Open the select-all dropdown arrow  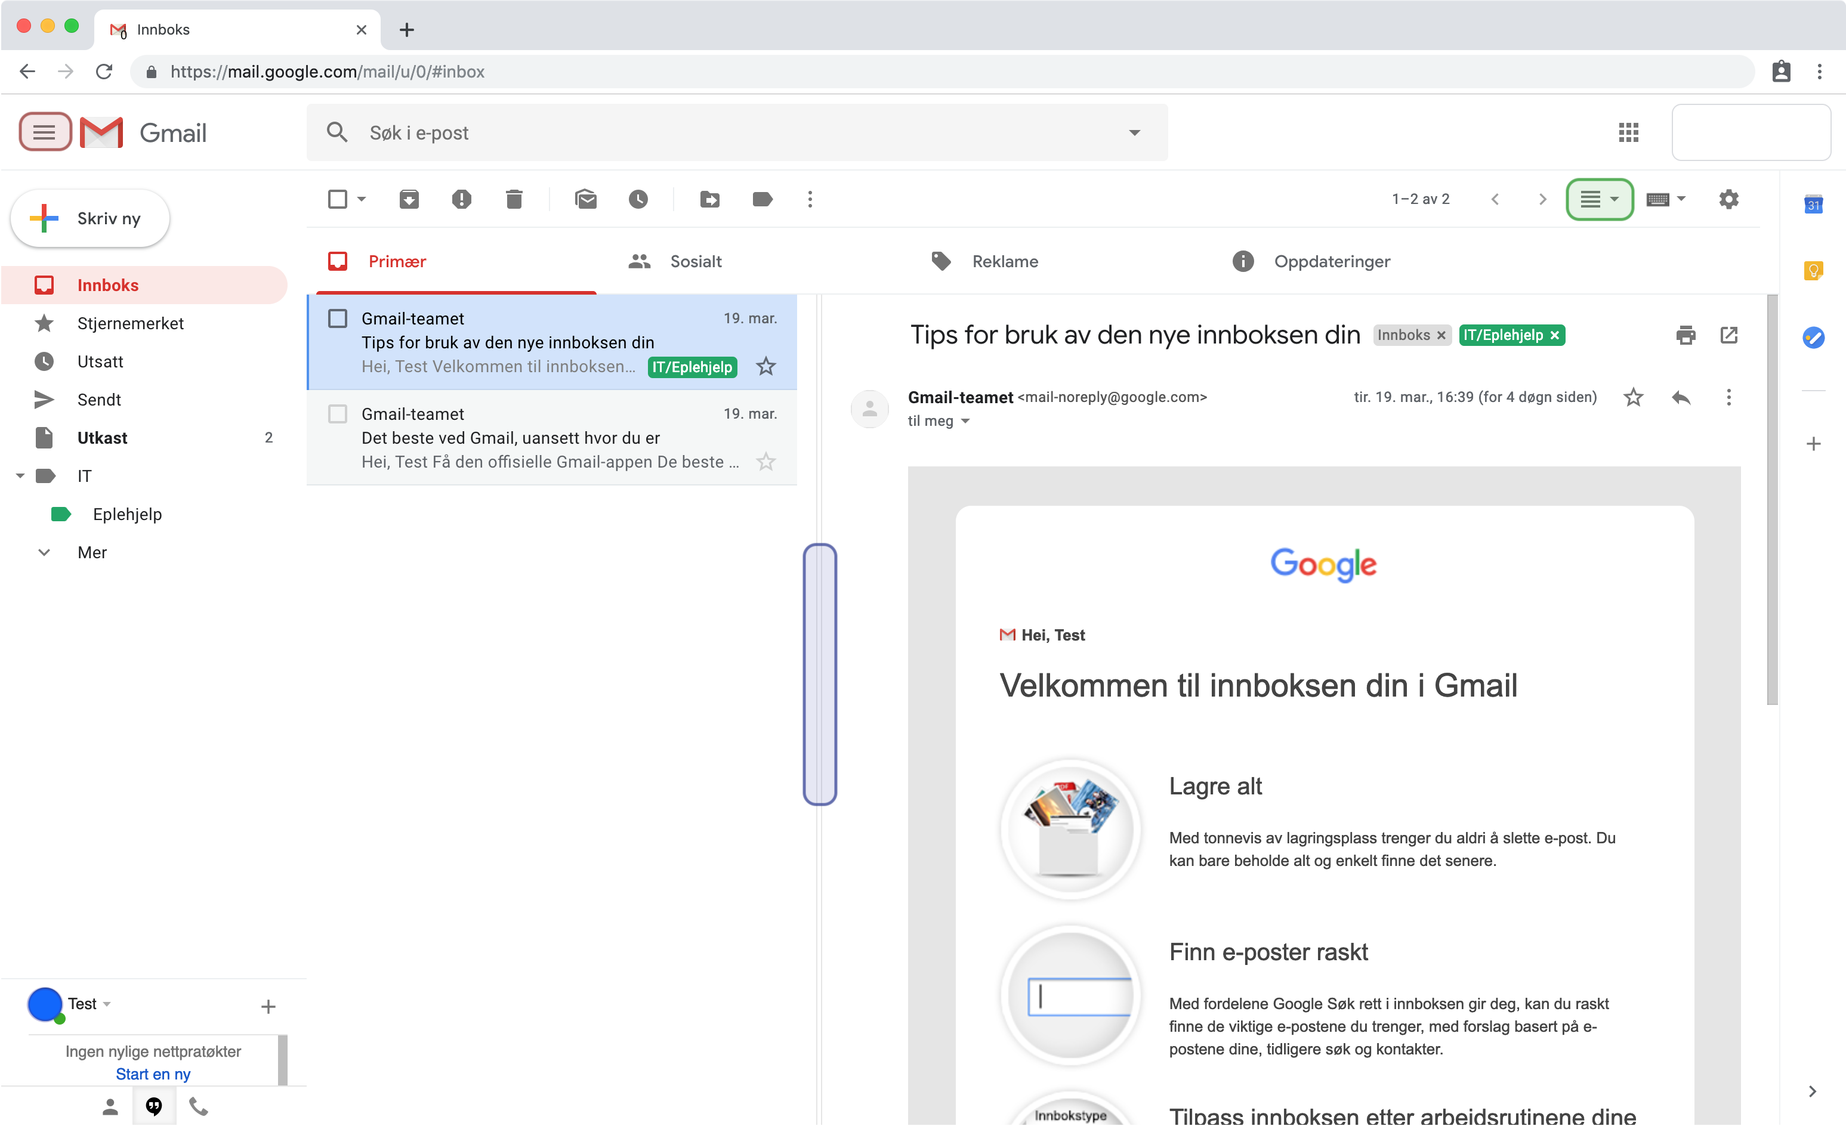click(x=361, y=199)
